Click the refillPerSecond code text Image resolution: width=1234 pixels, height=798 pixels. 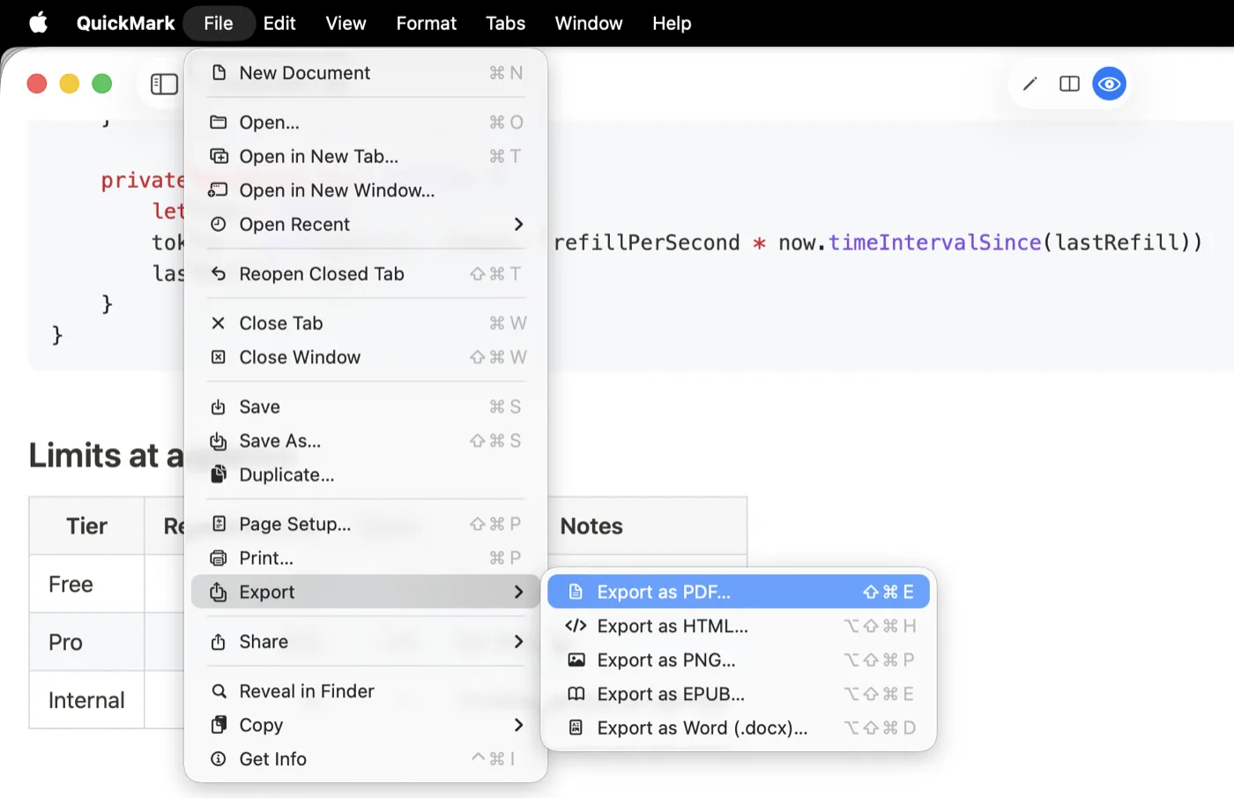(x=646, y=242)
